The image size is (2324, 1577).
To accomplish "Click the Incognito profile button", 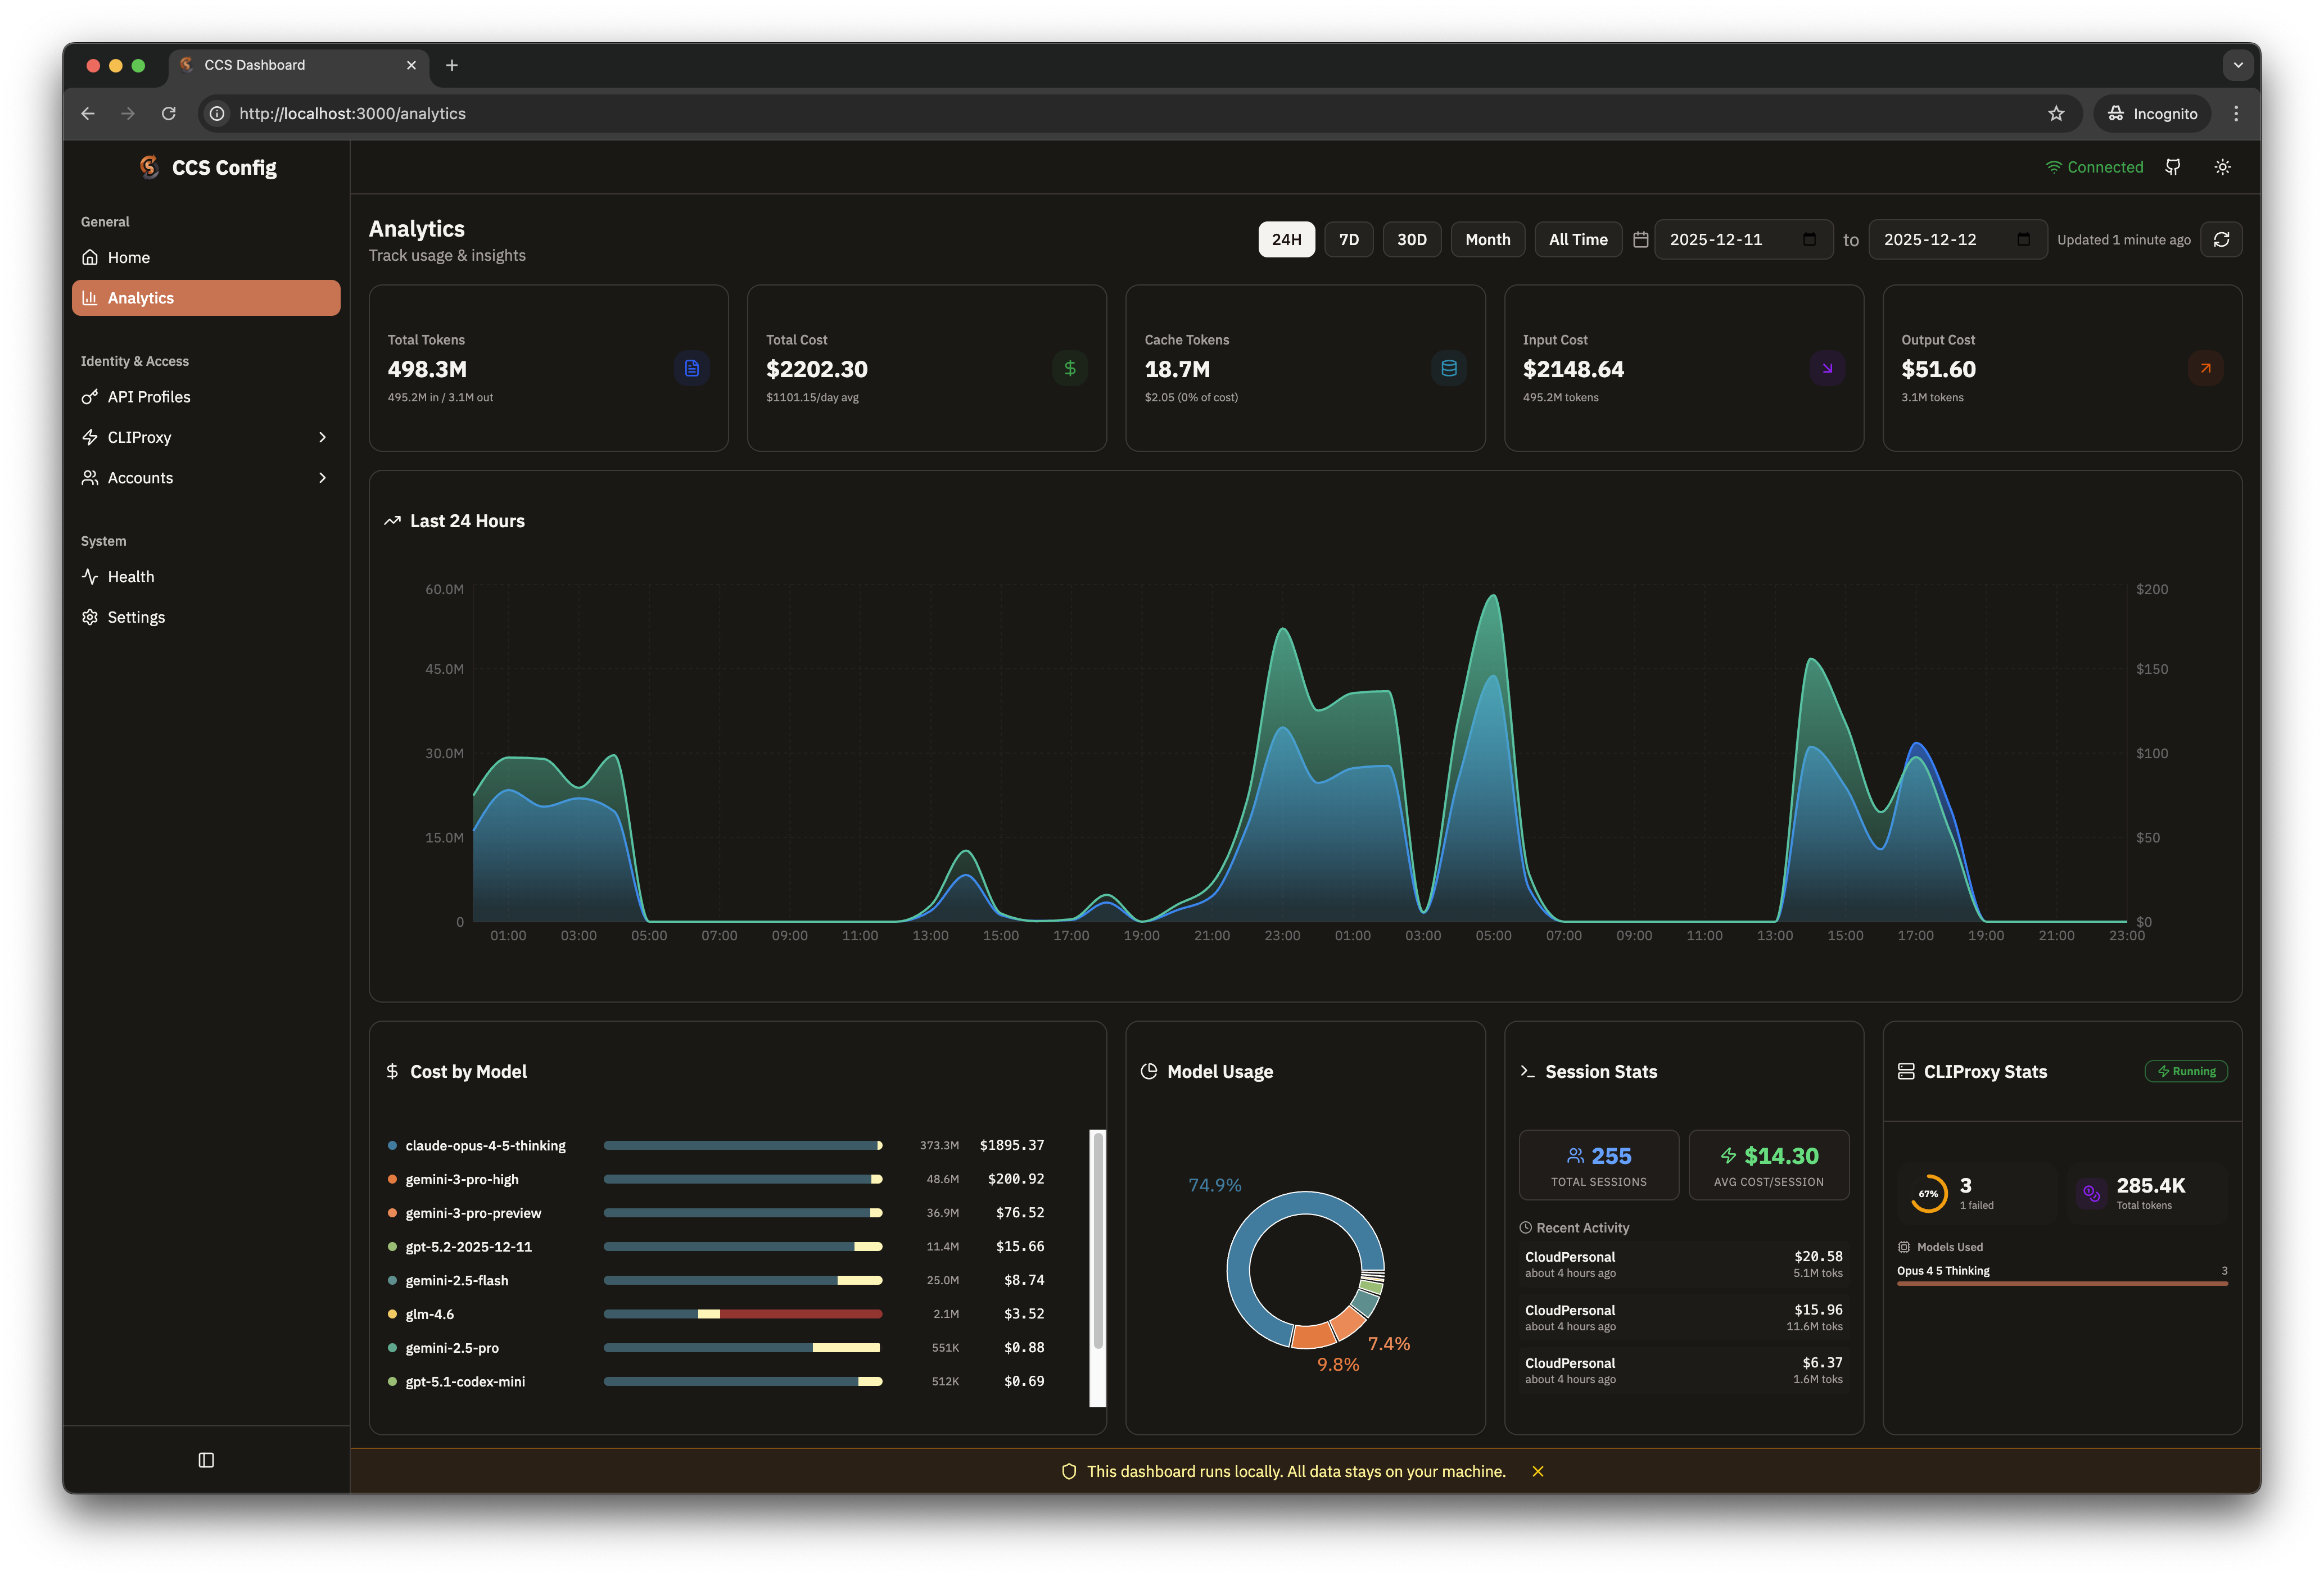I will click(2152, 114).
